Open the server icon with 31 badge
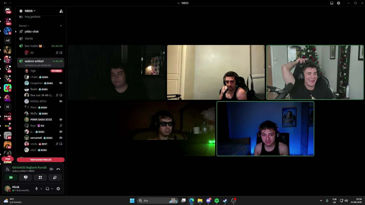This screenshot has height=205, width=365. [8, 145]
